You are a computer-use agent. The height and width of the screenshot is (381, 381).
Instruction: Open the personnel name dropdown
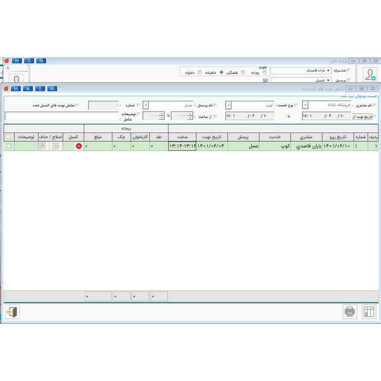146,105
